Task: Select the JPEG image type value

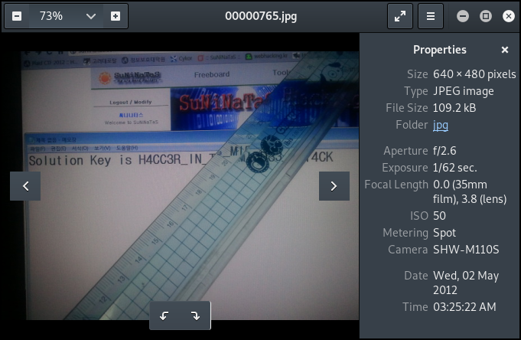Action: pyautogui.click(x=463, y=91)
